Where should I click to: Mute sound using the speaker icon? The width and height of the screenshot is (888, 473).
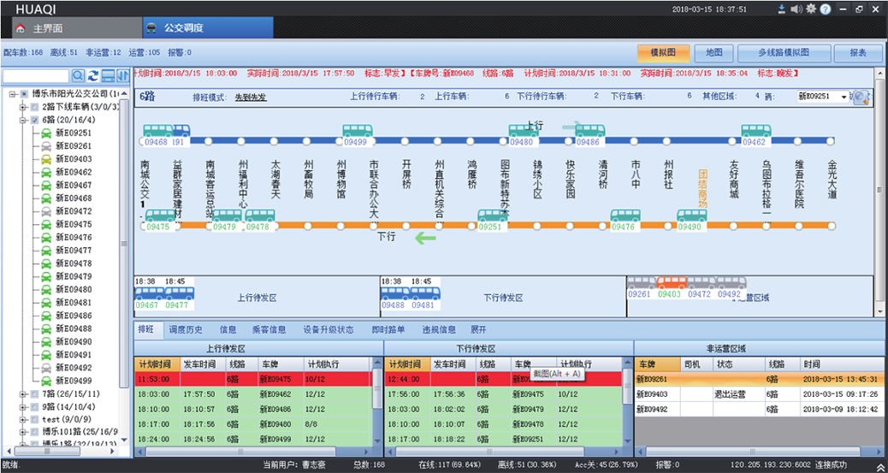pos(796,9)
